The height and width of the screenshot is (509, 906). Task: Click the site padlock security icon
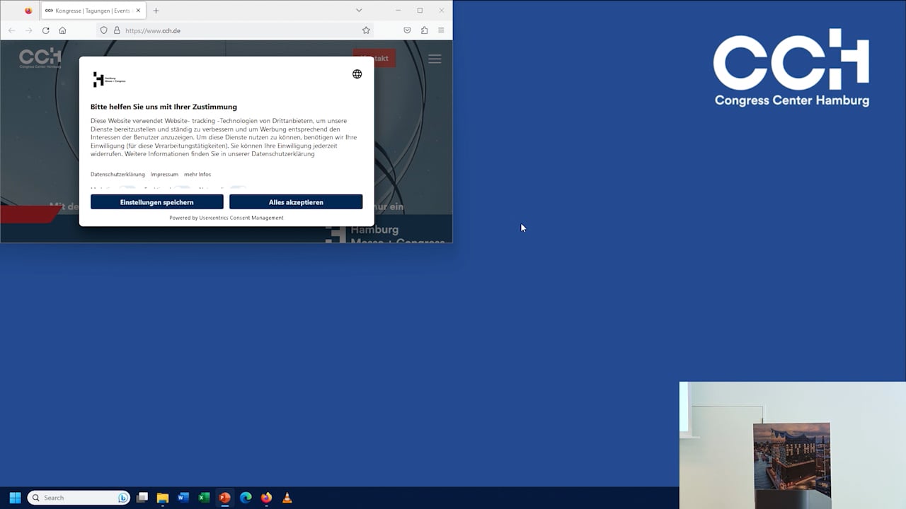pos(117,30)
